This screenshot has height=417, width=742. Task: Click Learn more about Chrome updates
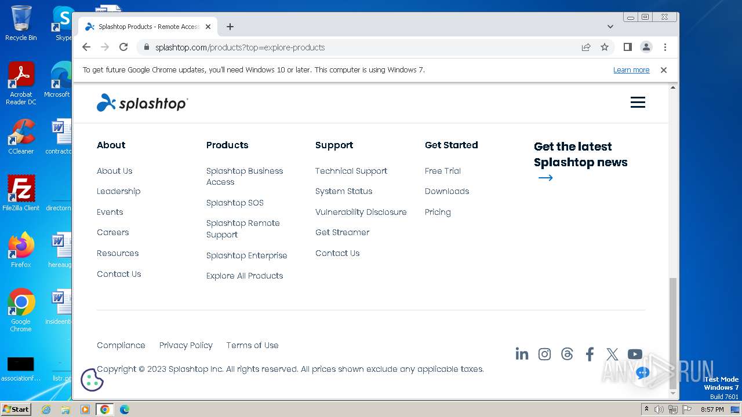pos(631,70)
